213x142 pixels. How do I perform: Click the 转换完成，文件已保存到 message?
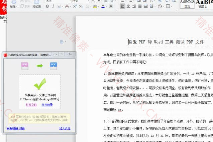(40, 95)
